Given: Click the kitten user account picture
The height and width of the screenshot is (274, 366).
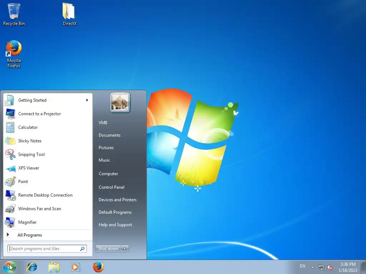Looking at the screenshot, I should click(120, 102).
